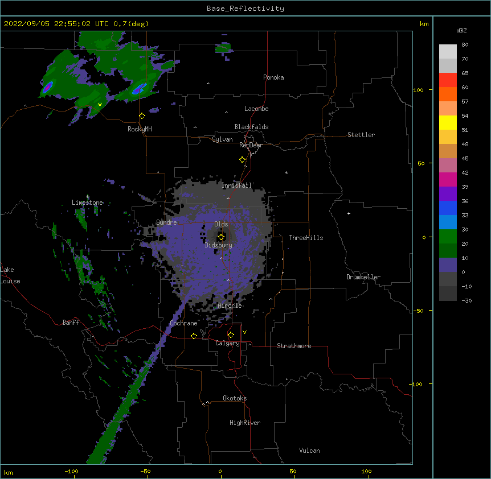
Task: Click the yellow V marker under the northwest storm
Action: [100, 105]
